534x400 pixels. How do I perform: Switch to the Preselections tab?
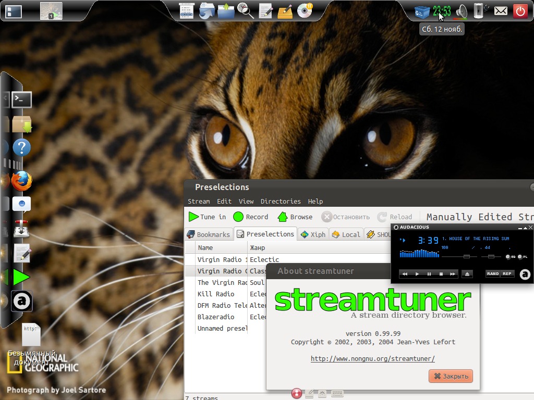(x=265, y=234)
